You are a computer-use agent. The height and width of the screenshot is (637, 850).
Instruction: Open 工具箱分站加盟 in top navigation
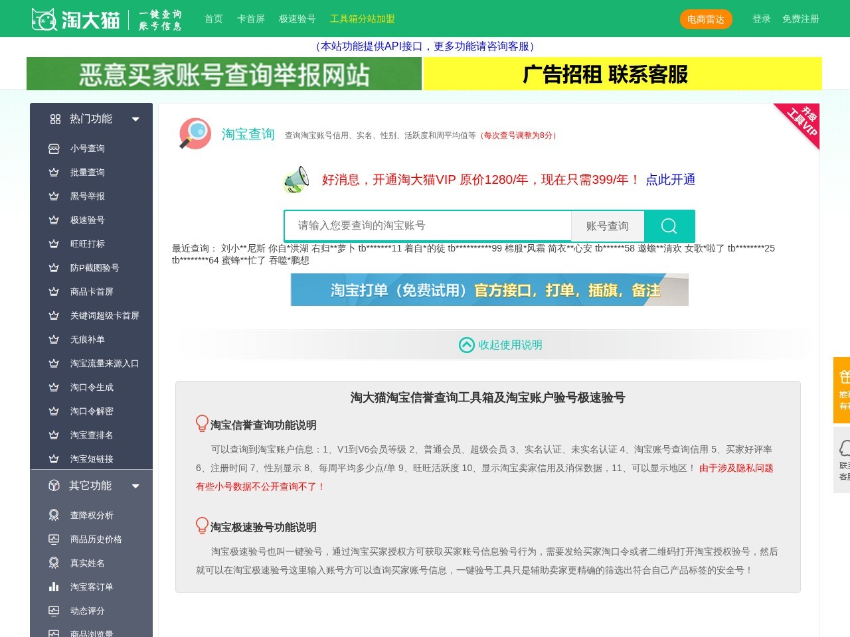pos(363,19)
